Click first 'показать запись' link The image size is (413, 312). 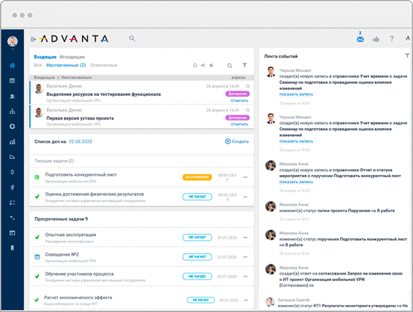click(296, 94)
